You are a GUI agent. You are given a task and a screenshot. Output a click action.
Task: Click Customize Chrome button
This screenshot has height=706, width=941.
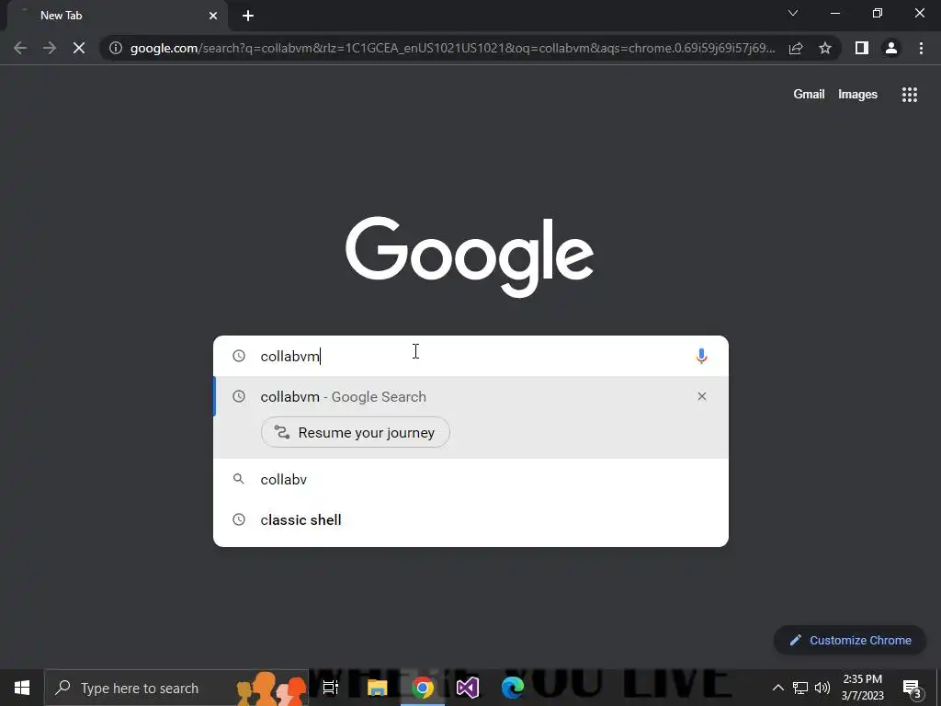850,640
